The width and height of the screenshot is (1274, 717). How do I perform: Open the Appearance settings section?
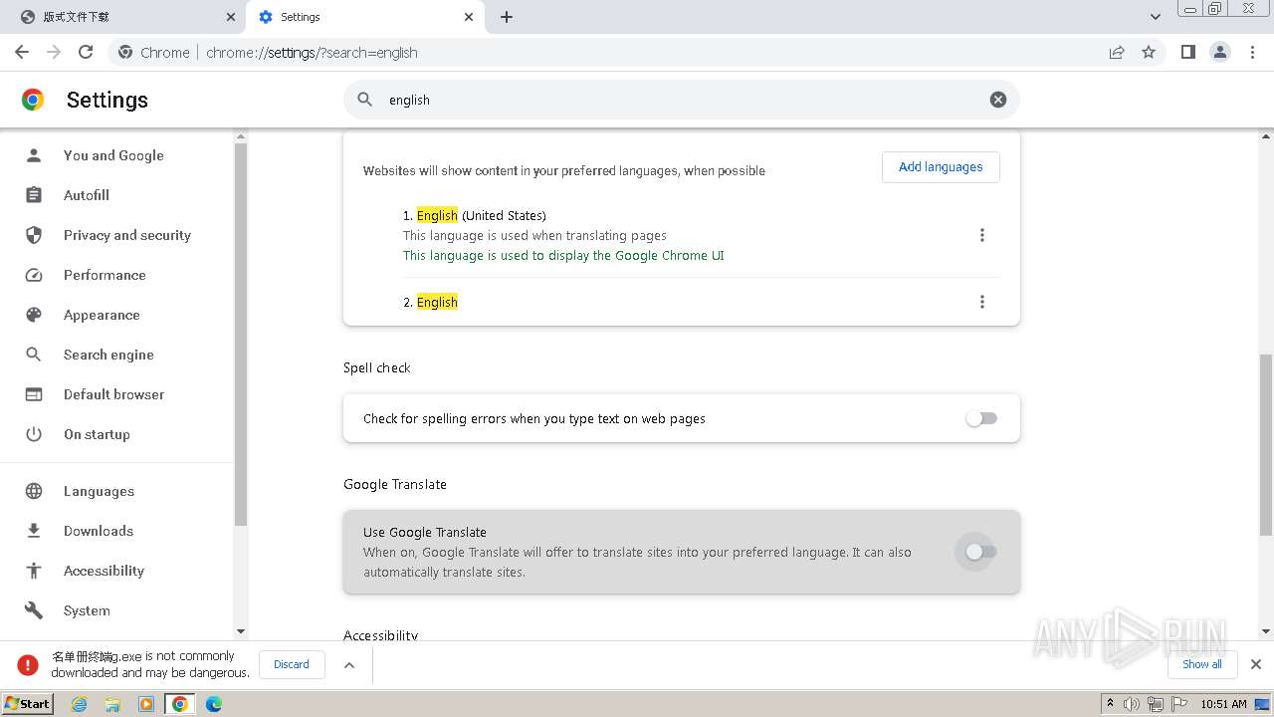click(102, 315)
